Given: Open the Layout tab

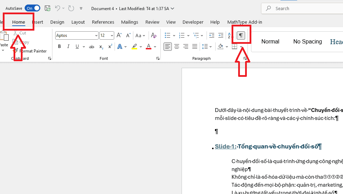Looking at the screenshot, I should 78,22.
